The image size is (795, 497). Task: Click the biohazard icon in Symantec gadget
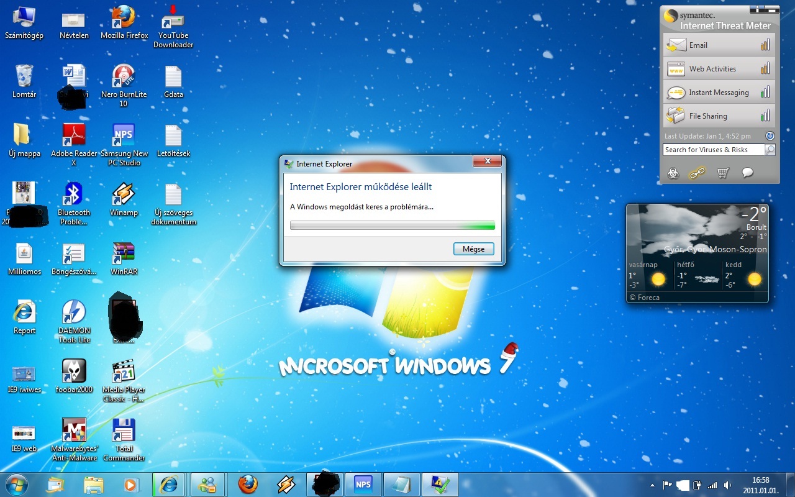coord(673,173)
